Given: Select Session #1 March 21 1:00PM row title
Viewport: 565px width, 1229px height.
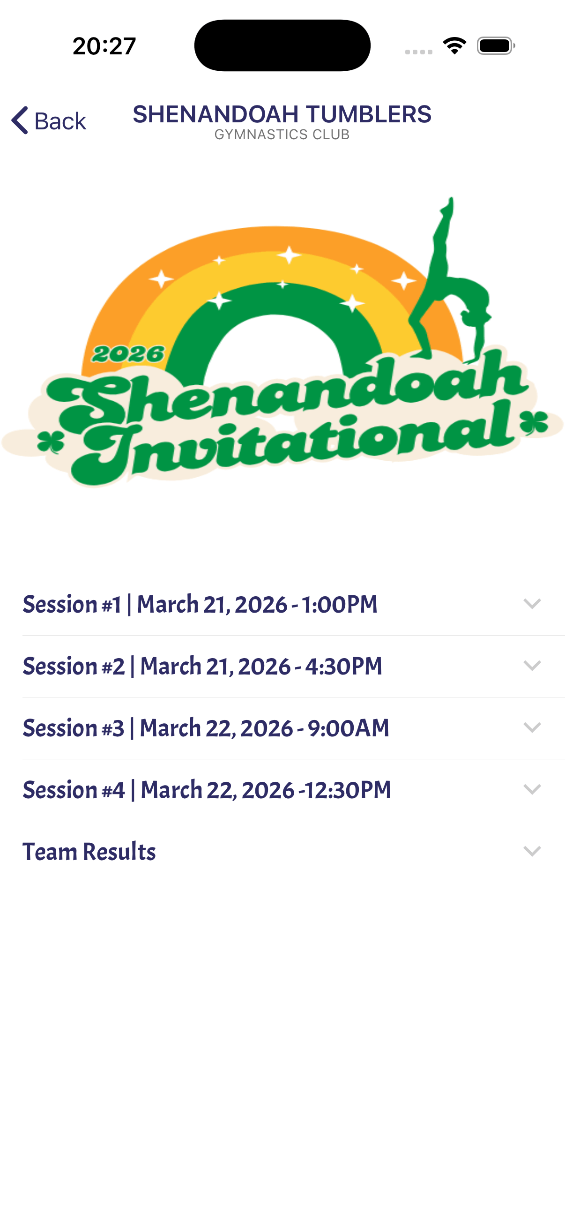Looking at the screenshot, I should pyautogui.click(x=200, y=605).
